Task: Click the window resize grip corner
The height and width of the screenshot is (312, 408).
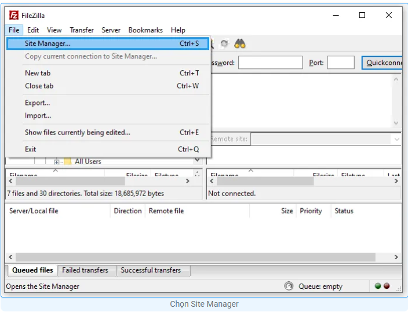Action: pos(399,289)
